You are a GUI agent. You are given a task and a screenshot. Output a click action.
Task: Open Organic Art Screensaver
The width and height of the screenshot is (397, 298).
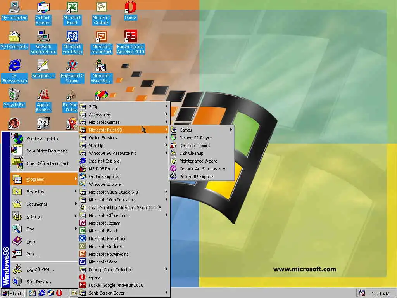(x=202, y=169)
